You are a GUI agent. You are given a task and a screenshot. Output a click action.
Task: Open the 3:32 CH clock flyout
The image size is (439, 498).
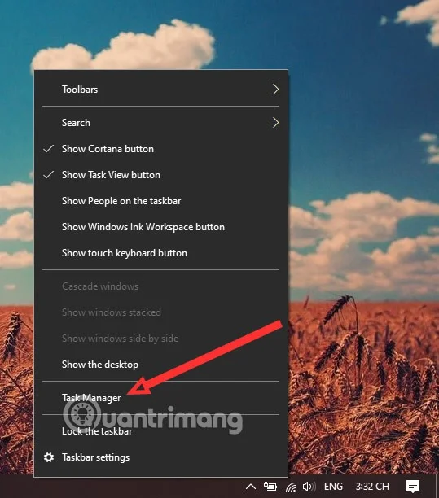coord(372,487)
